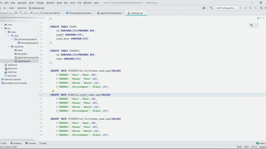Open the Navigate menu
Screen dimensions: 266x149
click(x=22, y=3)
